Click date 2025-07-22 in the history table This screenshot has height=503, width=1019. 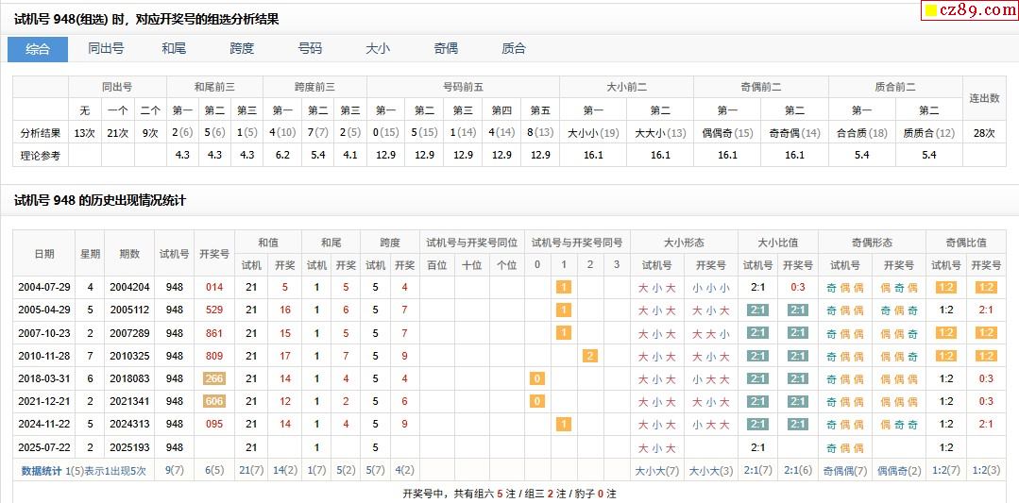click(x=43, y=448)
